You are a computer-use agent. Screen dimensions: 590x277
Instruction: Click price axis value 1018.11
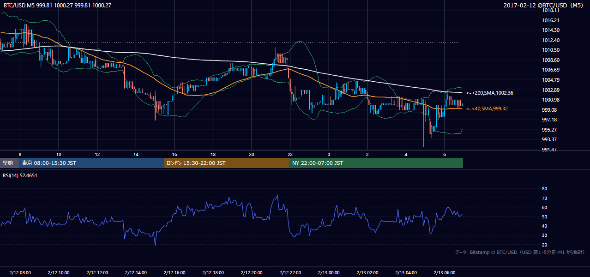(550, 10)
